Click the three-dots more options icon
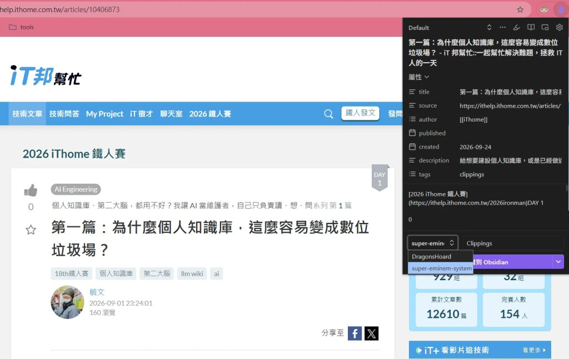The height and width of the screenshot is (359, 569). tap(502, 28)
